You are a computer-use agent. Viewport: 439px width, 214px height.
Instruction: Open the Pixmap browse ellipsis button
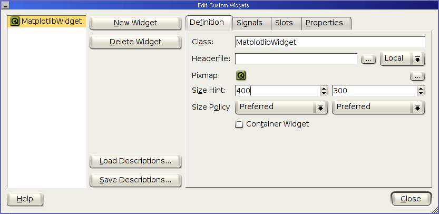click(417, 76)
